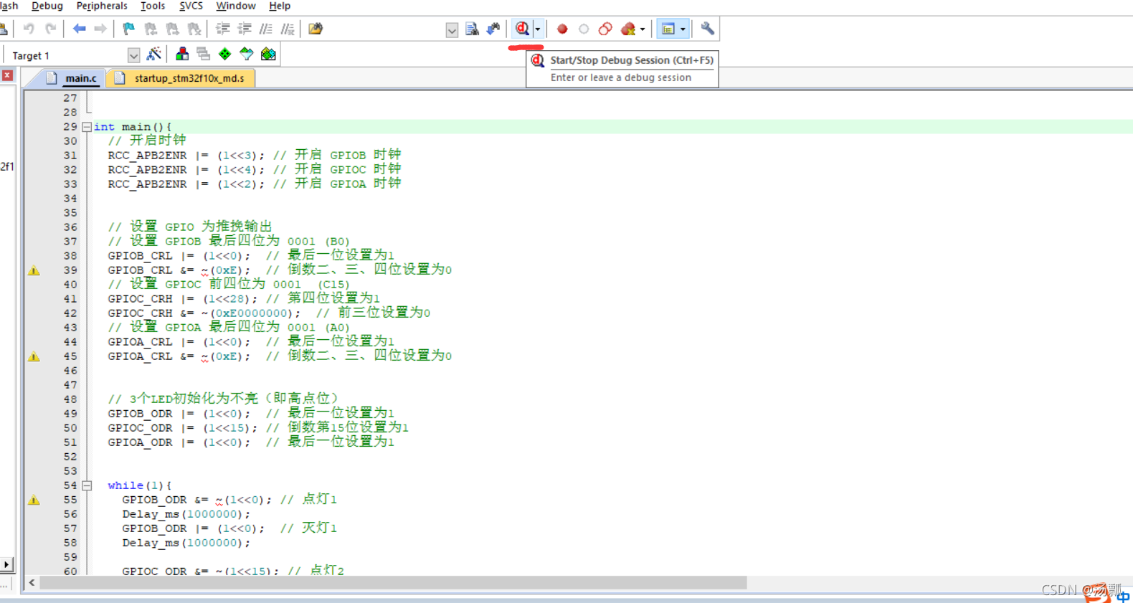The height and width of the screenshot is (603, 1133).
Task: Open the Help menu
Action: pyautogui.click(x=280, y=6)
